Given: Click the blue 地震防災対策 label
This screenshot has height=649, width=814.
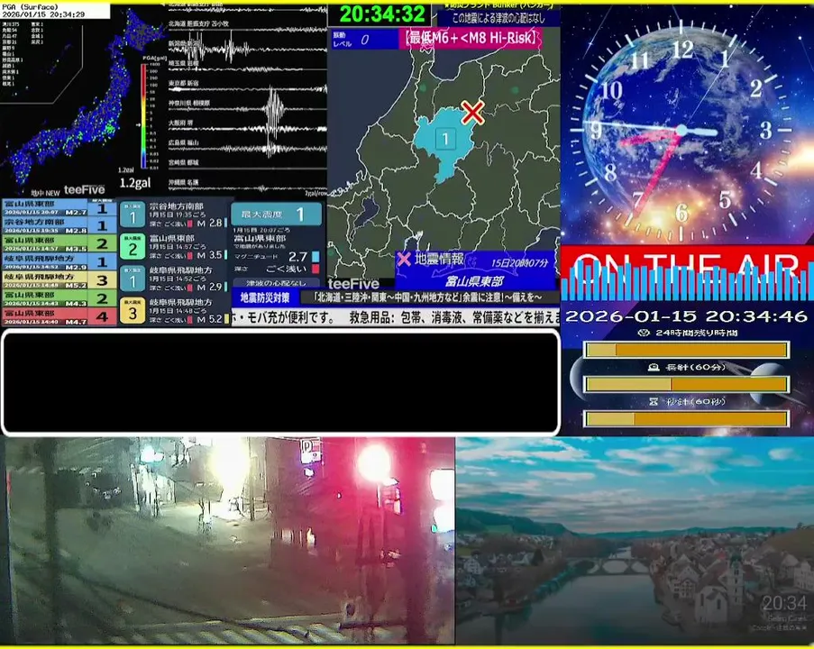Looking at the screenshot, I should 265,297.
